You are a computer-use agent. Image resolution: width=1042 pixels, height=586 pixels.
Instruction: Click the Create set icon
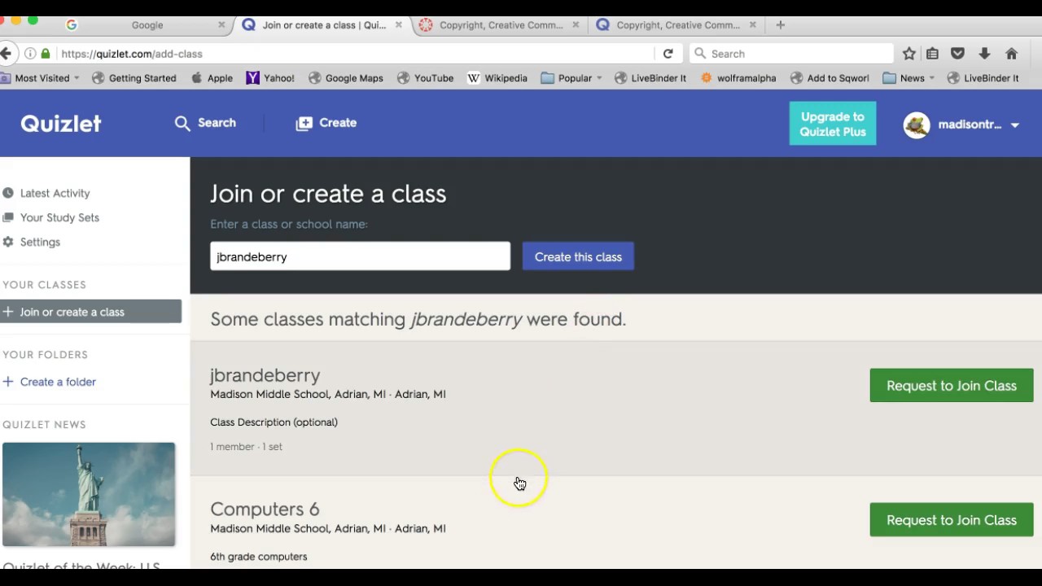pos(304,123)
